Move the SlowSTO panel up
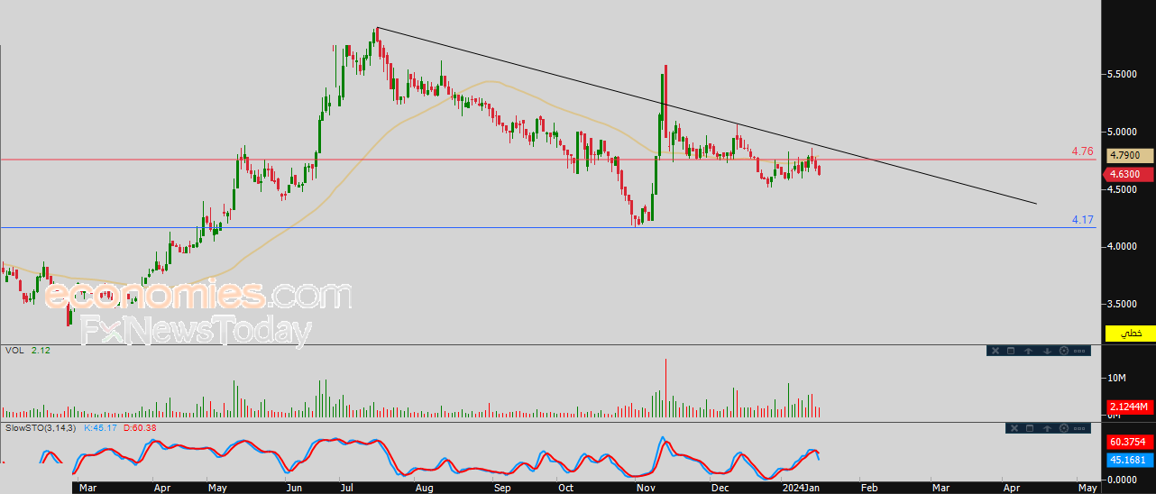 pyautogui.click(x=1047, y=428)
